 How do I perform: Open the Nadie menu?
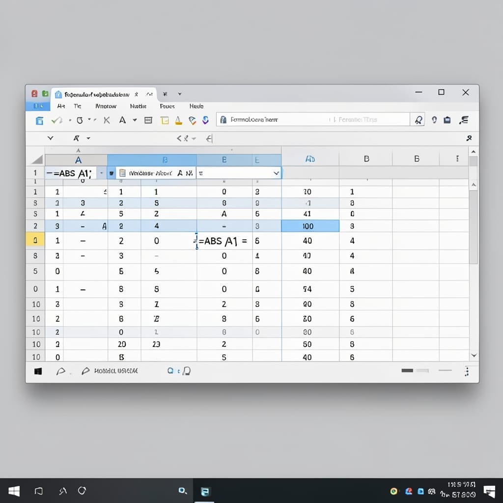click(138, 106)
